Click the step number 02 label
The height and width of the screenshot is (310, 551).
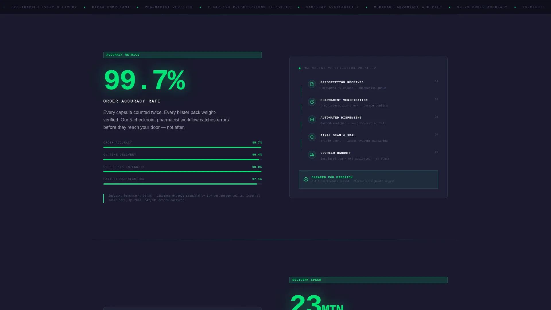pos(436,99)
